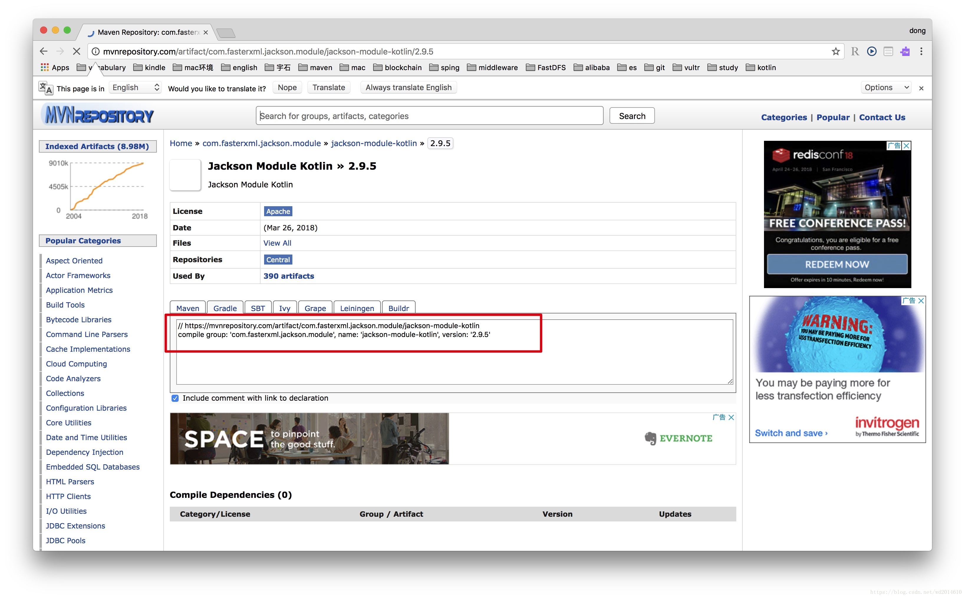This screenshot has height=598, width=965.
Task: Open the study bookmarks folder
Action: 722,68
